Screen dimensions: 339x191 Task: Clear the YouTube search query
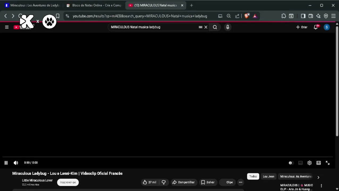206,27
